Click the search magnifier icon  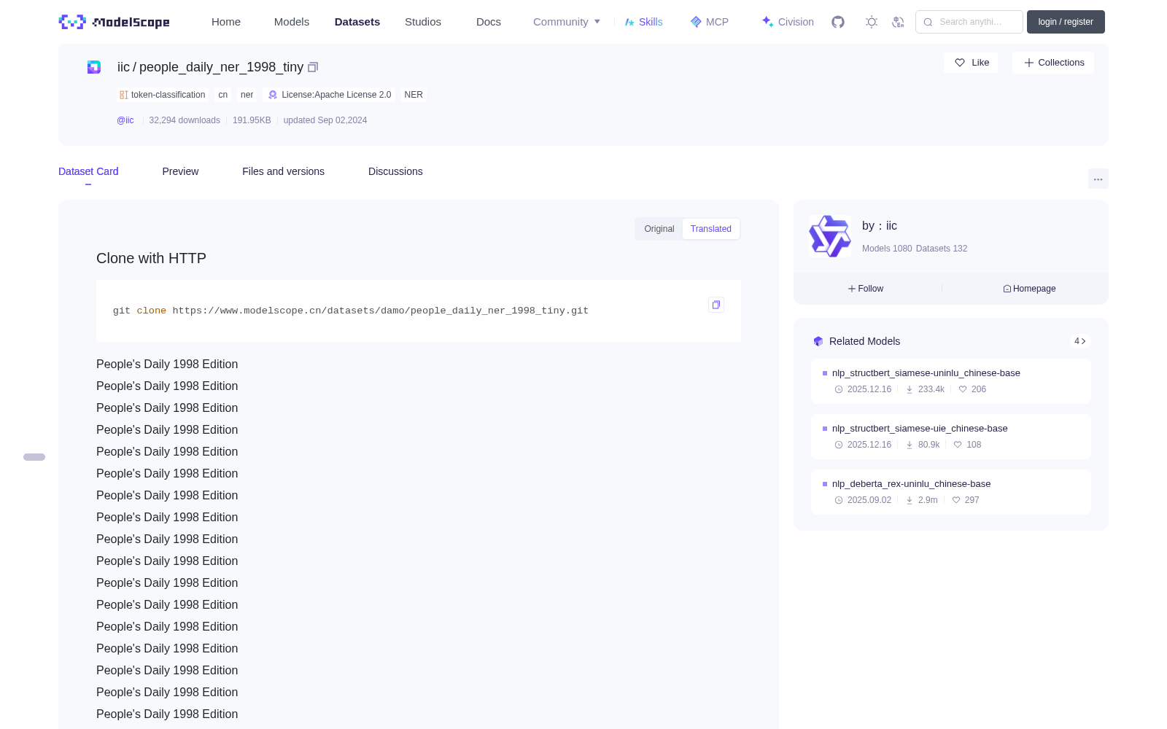928,22
